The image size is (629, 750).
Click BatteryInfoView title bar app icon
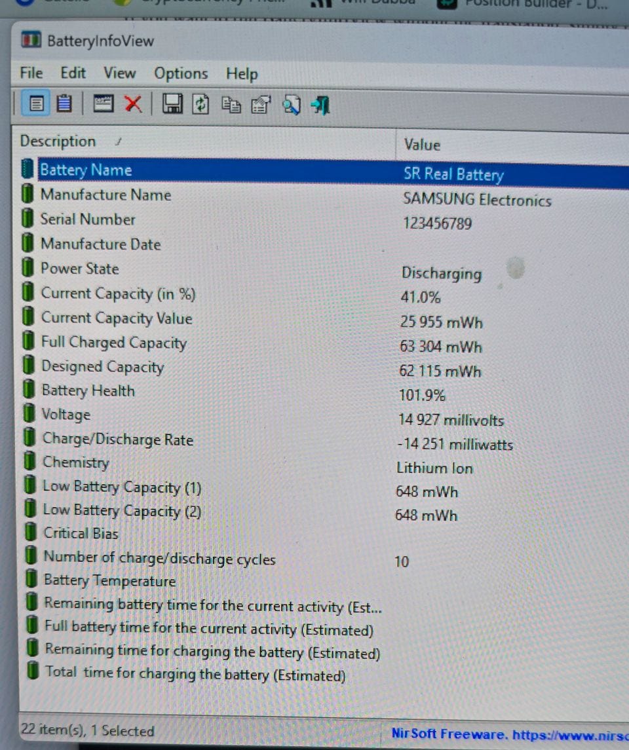31,40
